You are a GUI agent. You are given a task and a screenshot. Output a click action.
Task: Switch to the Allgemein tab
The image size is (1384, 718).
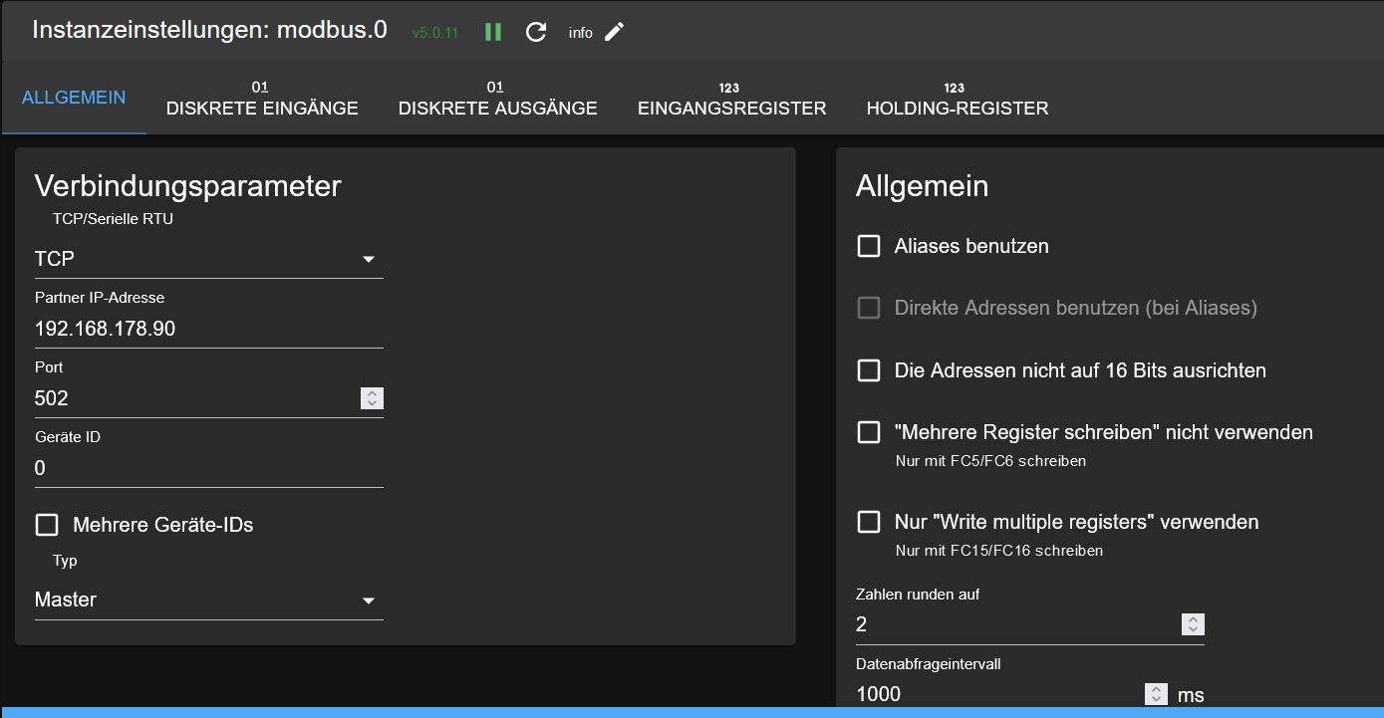pos(74,98)
